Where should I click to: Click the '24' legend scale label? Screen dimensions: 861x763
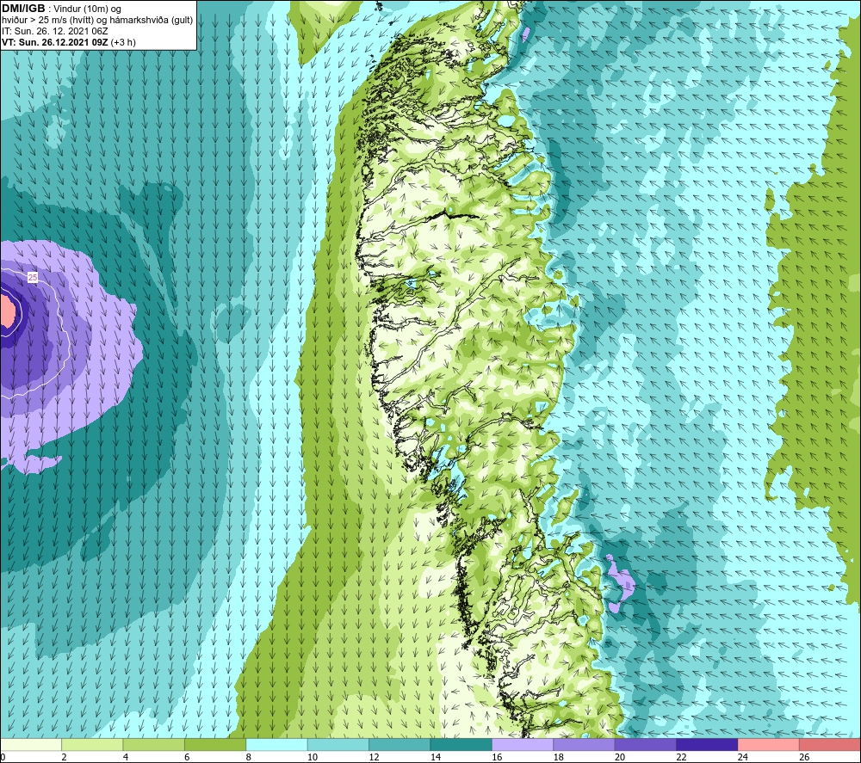click(743, 757)
